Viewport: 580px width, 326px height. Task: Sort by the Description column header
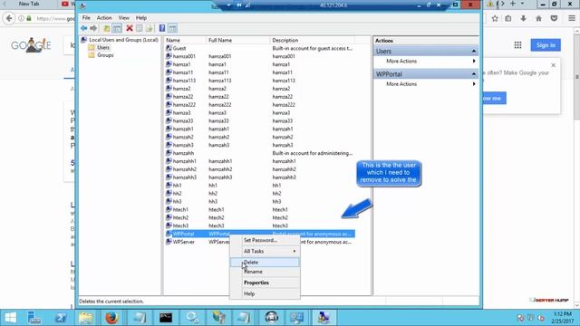[312, 40]
